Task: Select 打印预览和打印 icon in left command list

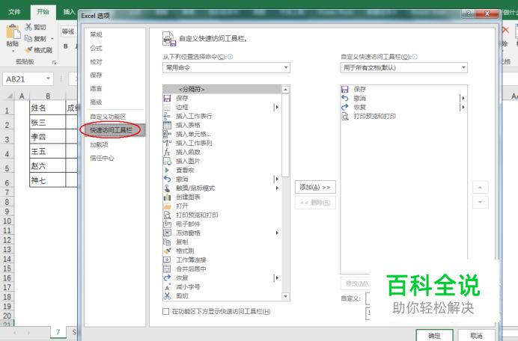Action: [x=167, y=215]
